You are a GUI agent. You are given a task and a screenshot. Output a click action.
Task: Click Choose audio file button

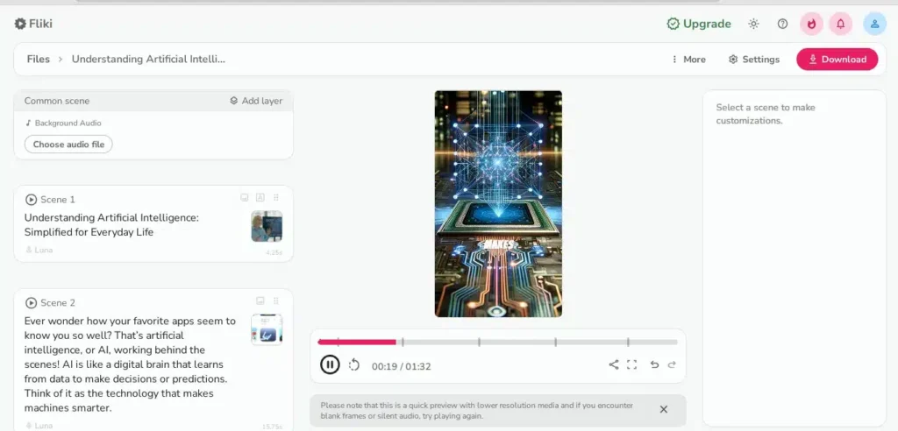click(68, 145)
